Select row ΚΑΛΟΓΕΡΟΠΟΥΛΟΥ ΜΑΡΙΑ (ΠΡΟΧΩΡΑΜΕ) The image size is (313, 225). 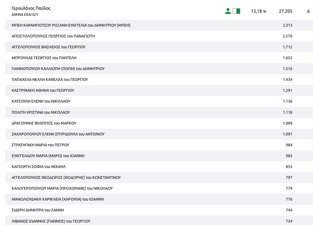159,188
